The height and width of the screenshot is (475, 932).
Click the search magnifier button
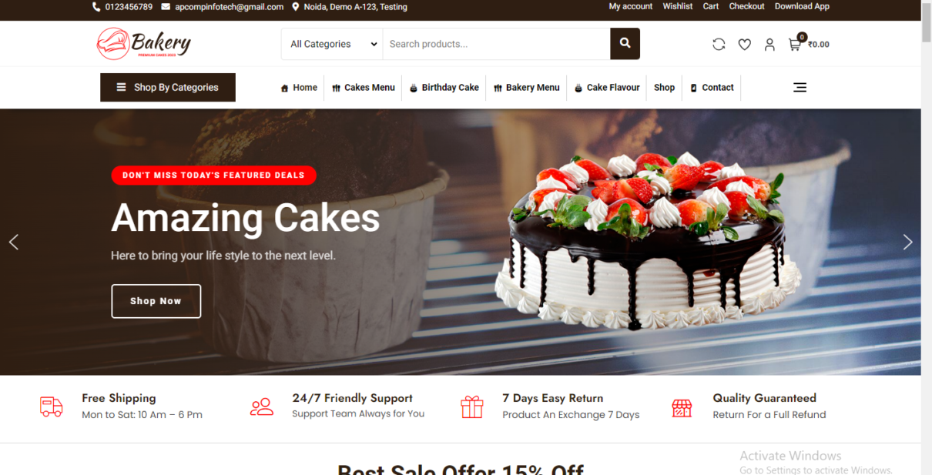click(625, 44)
